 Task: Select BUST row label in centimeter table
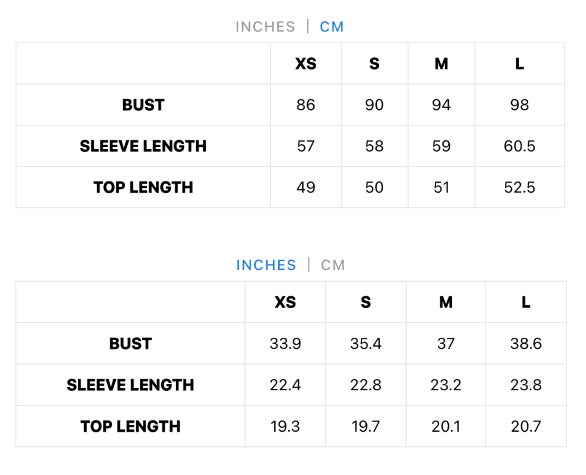click(143, 105)
